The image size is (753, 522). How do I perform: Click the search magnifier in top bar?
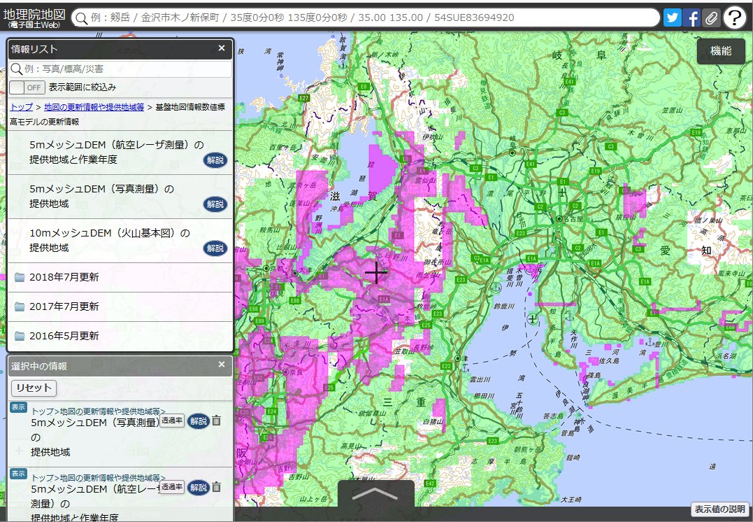82,18
